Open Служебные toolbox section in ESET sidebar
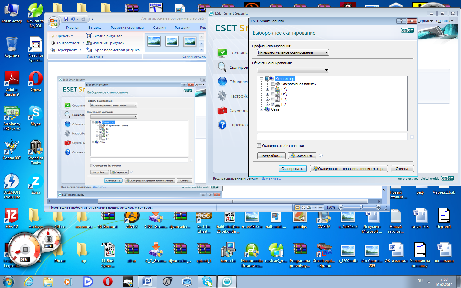 pos(233,110)
